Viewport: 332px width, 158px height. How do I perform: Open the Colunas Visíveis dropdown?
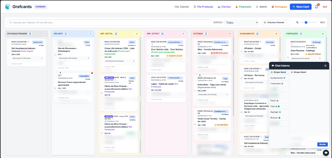(x=276, y=22)
